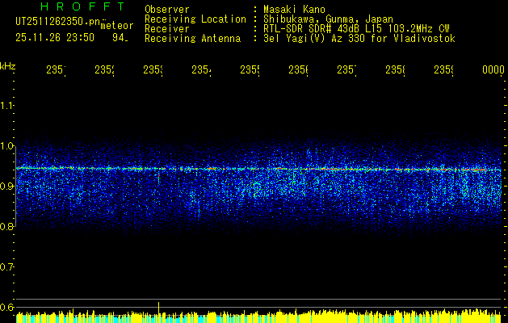508x323 pixels.
Task: Click the 2351 time marker on the time axis
Action: tap(56, 70)
